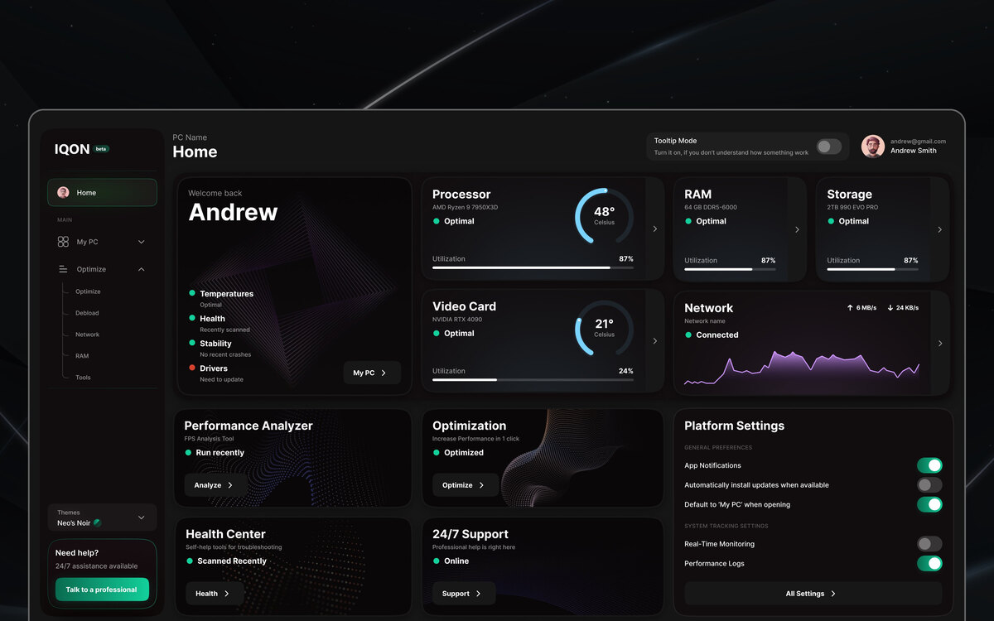
Task: Turn off App Notifications toggle
Action: tap(929, 465)
